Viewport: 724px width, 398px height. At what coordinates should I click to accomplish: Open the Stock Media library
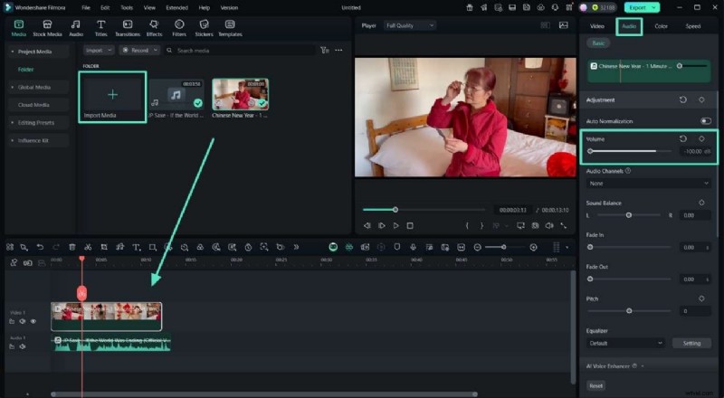[x=47, y=28]
